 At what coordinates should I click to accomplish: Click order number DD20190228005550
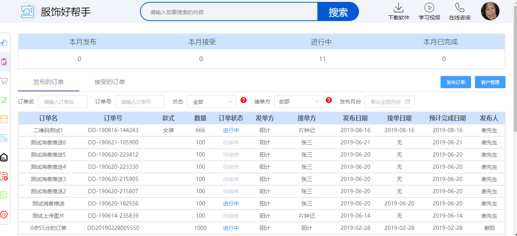[x=113, y=228]
